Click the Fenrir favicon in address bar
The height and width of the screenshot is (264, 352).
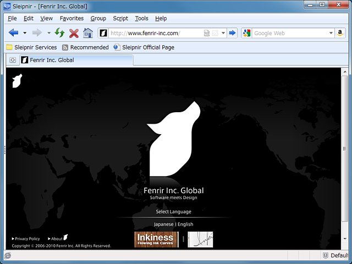(103, 33)
